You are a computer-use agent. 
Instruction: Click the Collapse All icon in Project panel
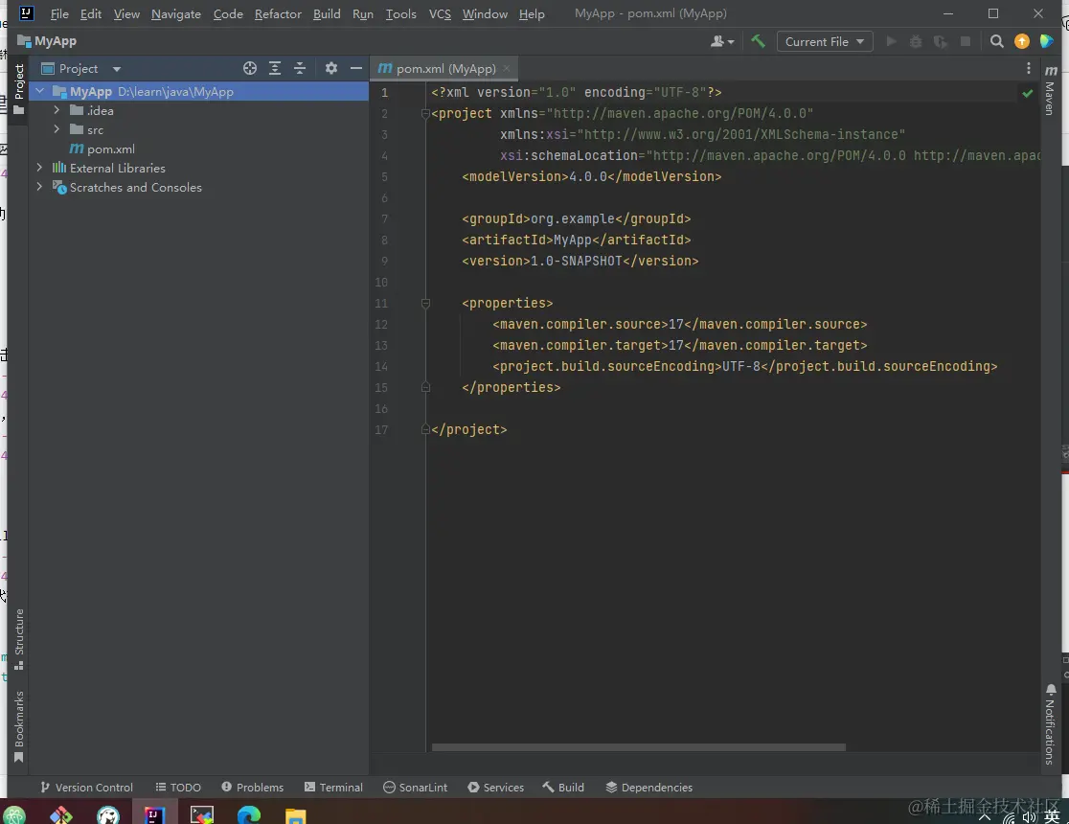300,68
